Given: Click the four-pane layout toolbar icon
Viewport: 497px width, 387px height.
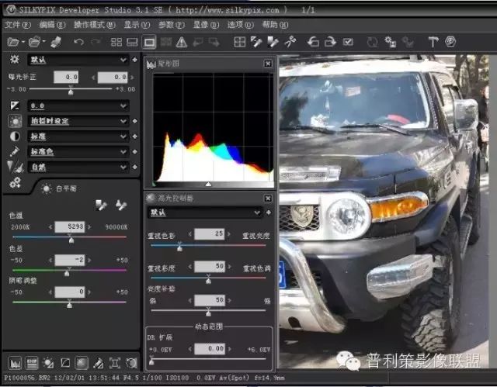Looking at the screenshot, I should 239,42.
